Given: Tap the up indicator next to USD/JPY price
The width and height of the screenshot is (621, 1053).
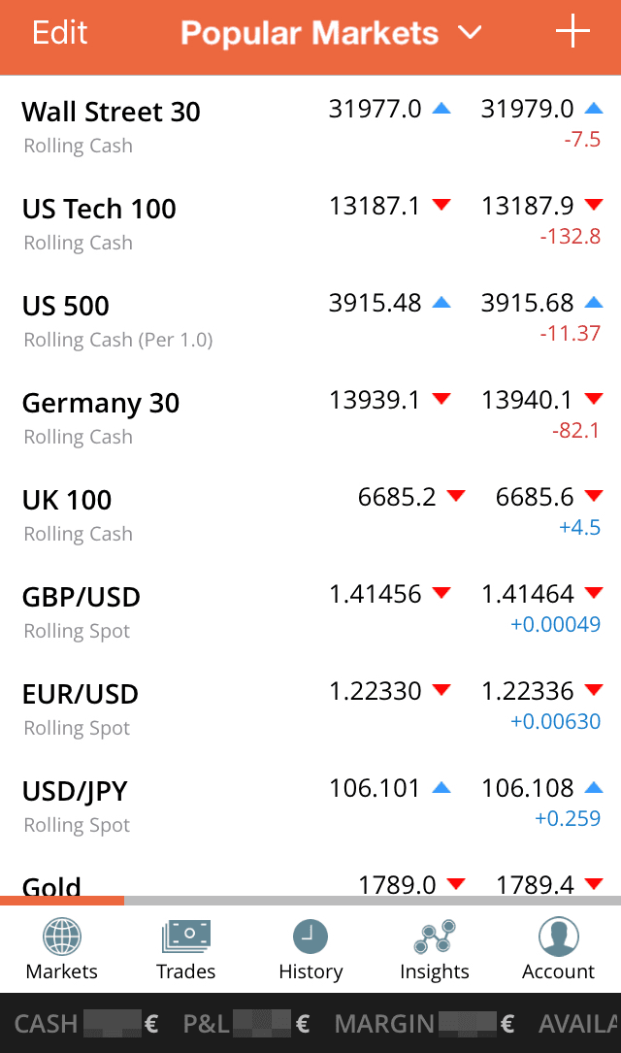Looking at the screenshot, I should 441,787.
